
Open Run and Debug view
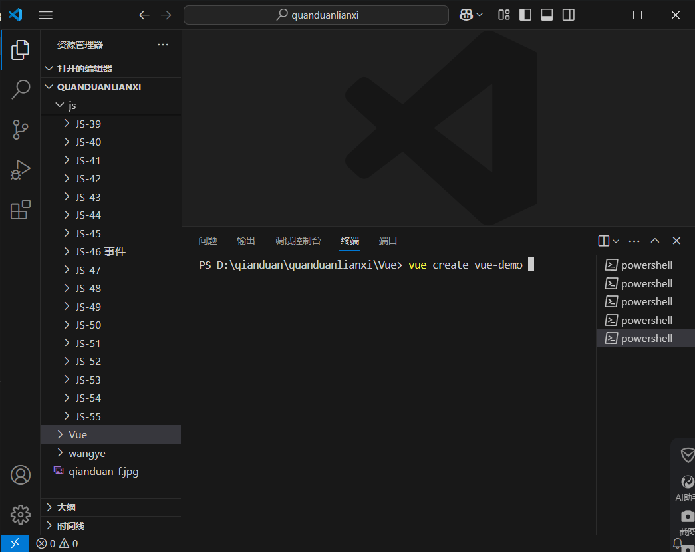pyautogui.click(x=20, y=170)
